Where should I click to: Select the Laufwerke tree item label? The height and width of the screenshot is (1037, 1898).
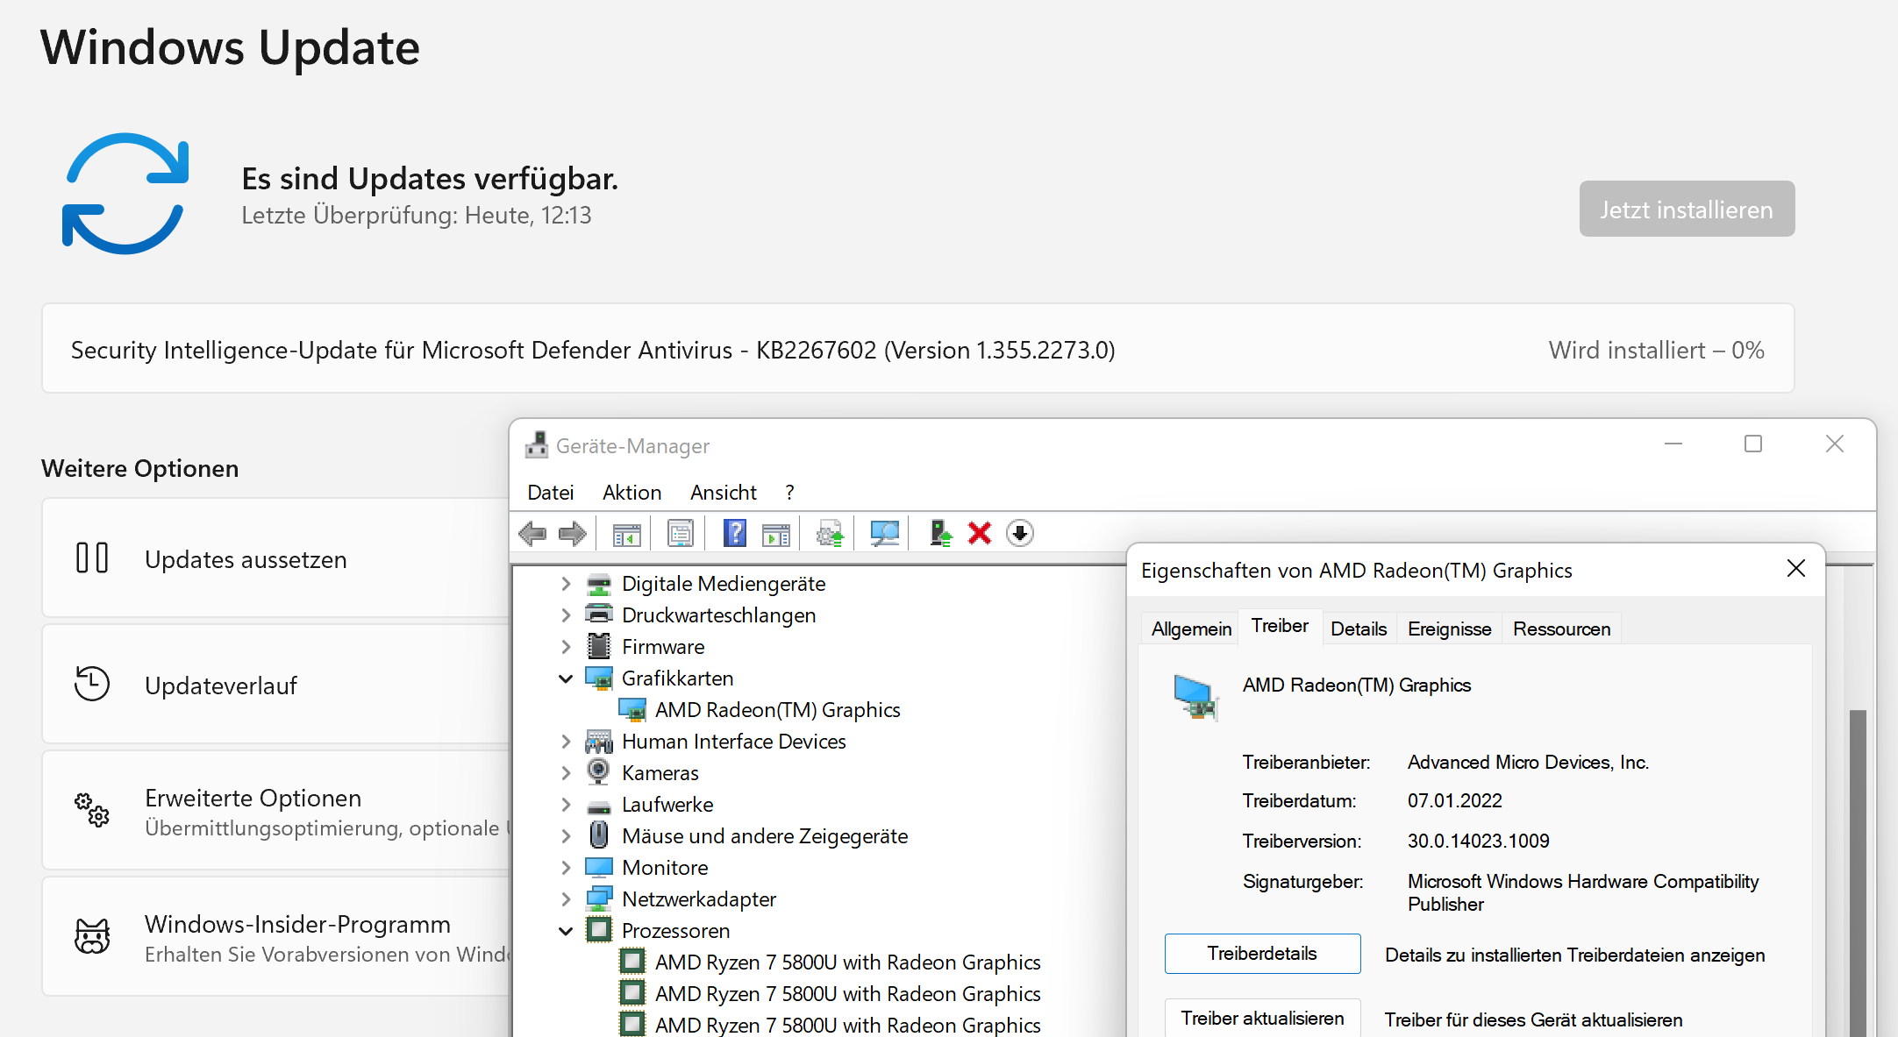click(667, 805)
